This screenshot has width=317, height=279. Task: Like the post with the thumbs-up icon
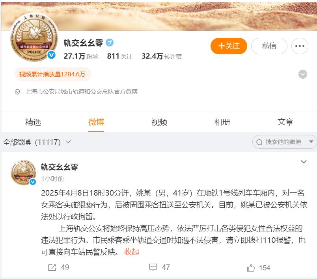(251, 268)
